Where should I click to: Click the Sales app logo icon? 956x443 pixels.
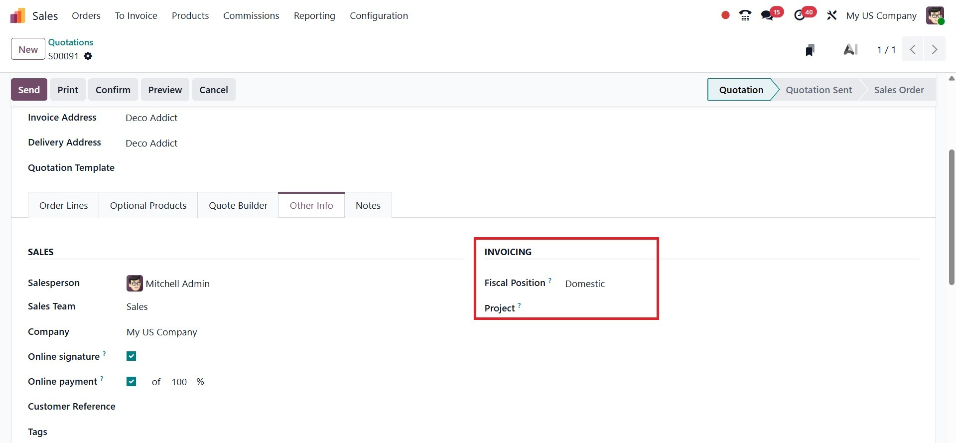[x=17, y=16]
